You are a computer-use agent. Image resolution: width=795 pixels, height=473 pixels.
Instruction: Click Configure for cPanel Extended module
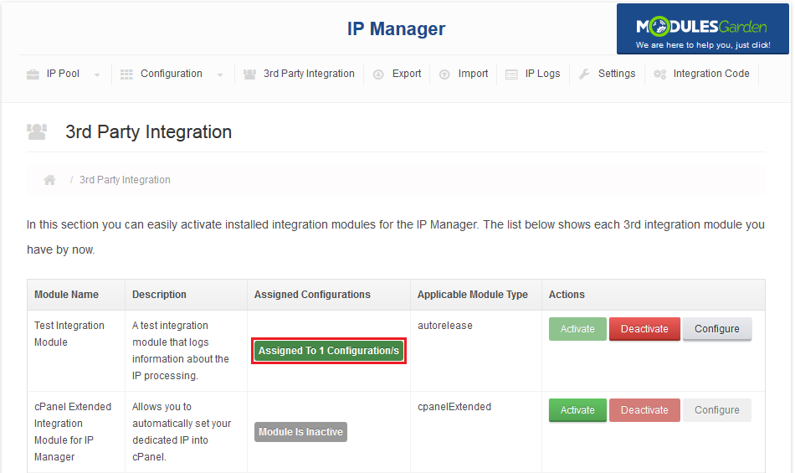click(x=717, y=409)
